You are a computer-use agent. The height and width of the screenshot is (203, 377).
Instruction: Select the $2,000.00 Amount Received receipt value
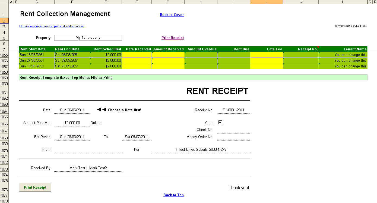pos(72,123)
